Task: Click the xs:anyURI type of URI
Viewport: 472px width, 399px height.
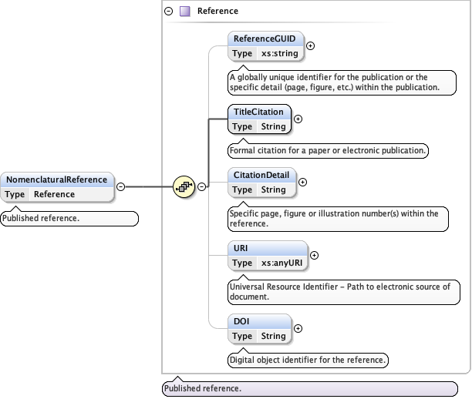Action: [282, 263]
